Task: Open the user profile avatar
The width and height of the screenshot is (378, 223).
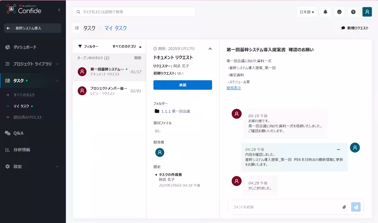Action: 367,12
